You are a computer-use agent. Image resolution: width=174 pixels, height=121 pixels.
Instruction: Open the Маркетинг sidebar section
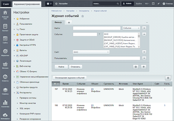[5, 52]
